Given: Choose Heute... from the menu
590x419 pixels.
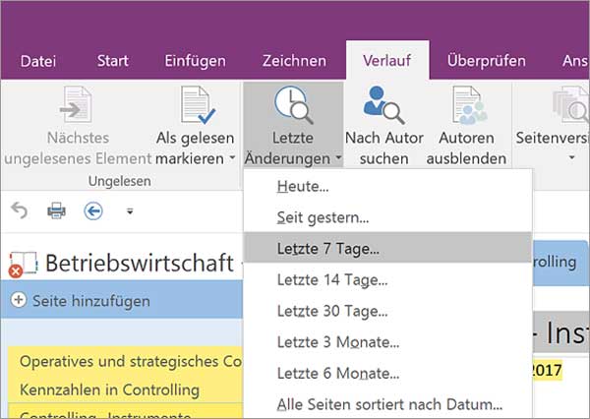Looking at the screenshot, I should pos(387,186).
